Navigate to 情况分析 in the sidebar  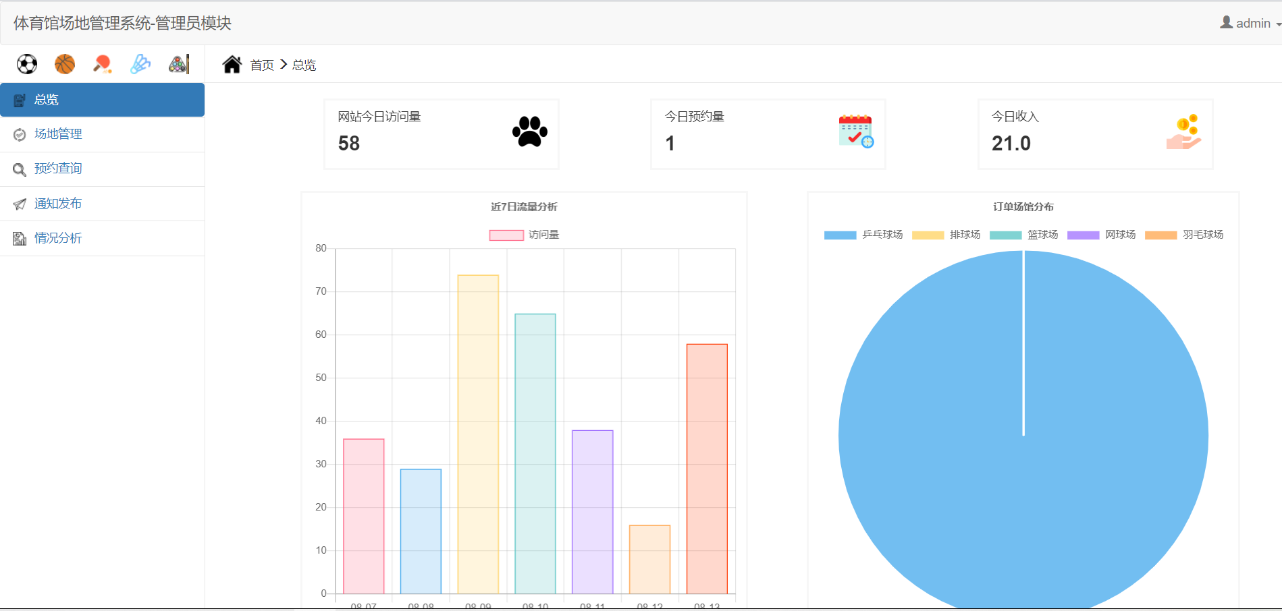pyautogui.click(x=103, y=238)
